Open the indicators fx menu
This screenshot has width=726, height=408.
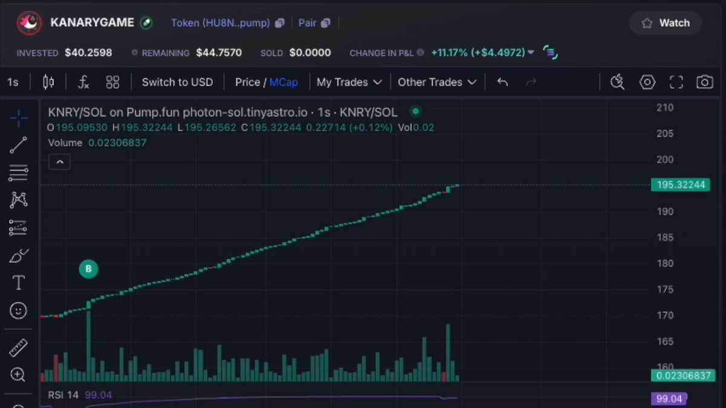point(84,82)
